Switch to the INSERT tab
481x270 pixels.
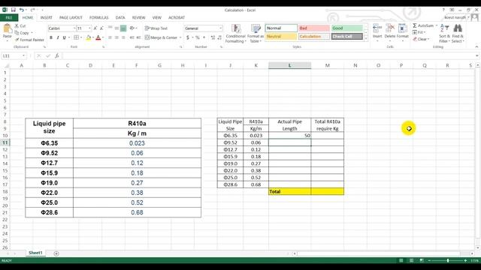pyautogui.click(x=47, y=18)
